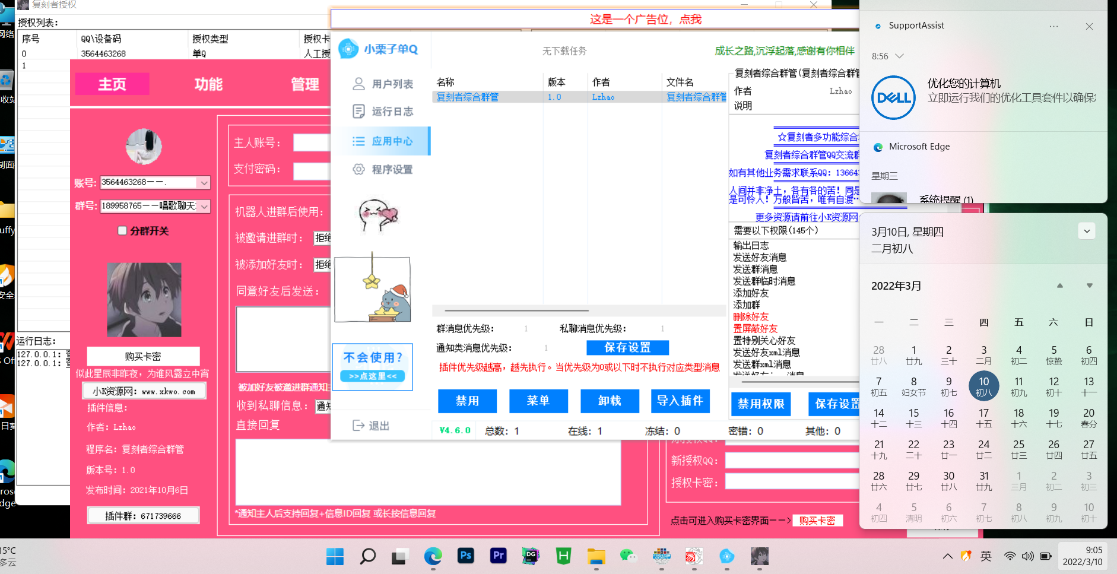Toggle the 分群开关 checkbox
This screenshot has height=574, width=1117.
pos(122,231)
